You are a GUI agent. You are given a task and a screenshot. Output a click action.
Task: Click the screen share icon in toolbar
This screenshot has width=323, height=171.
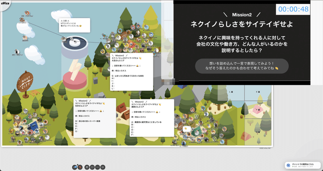pos(92,167)
